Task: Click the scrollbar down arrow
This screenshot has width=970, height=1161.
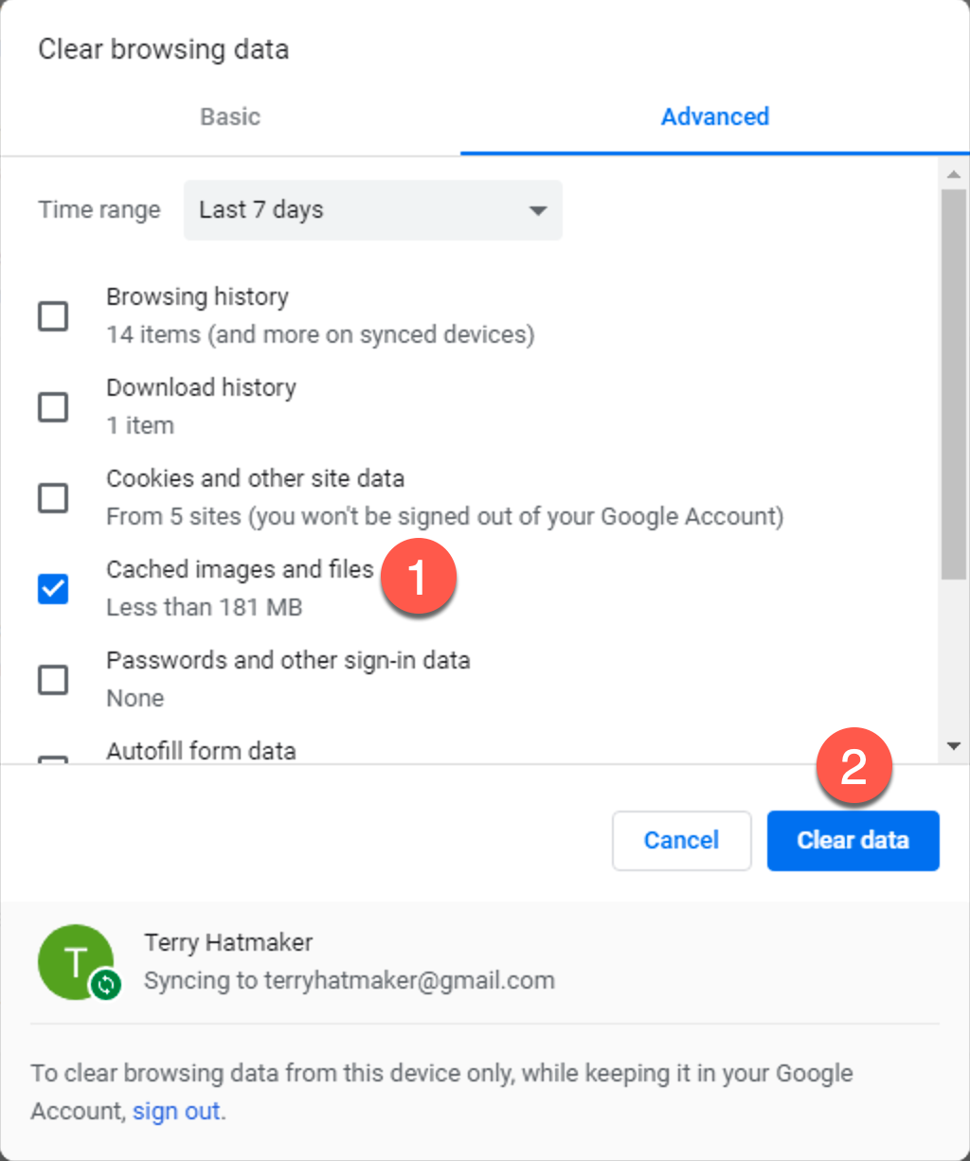Action: pyautogui.click(x=953, y=746)
